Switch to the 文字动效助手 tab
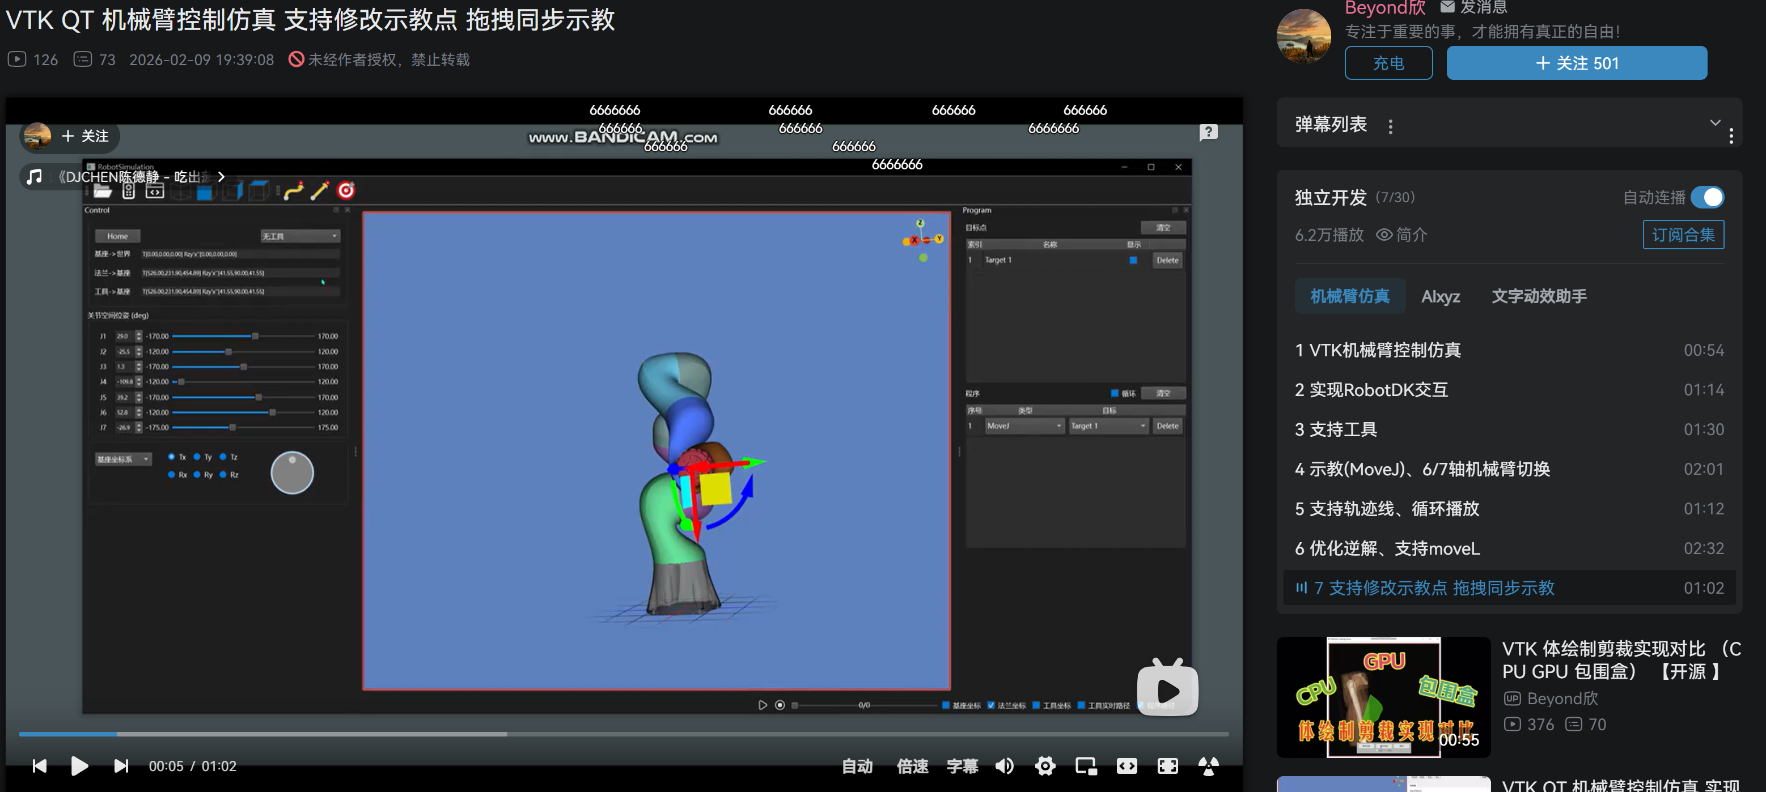This screenshot has height=792, width=1766. [x=1539, y=296]
